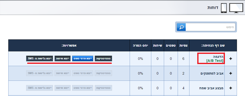Expand the מבצע אביב שמח row
245x96 pixels.
point(231,88)
